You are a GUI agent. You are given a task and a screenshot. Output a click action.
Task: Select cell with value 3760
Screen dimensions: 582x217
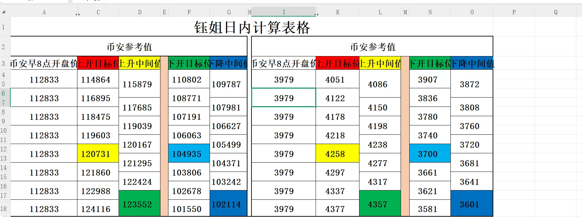(x=472, y=125)
